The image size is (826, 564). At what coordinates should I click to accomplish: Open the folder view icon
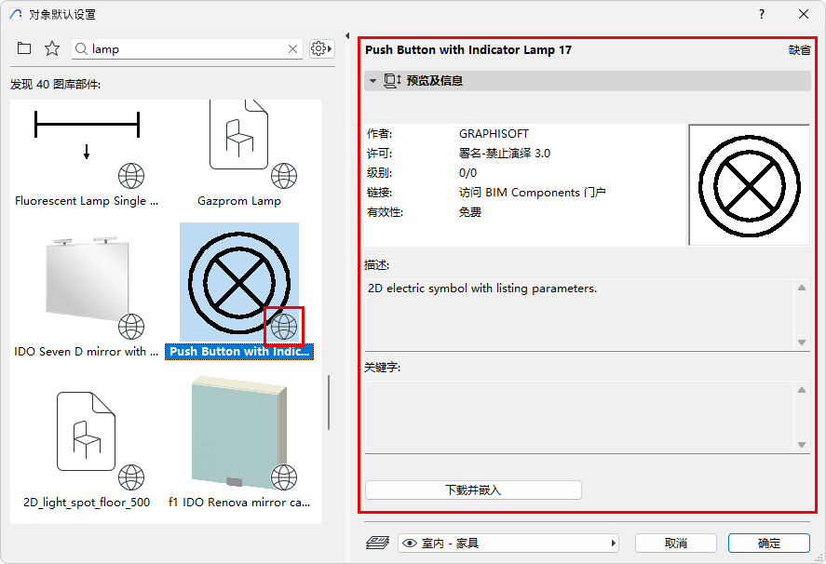click(24, 48)
